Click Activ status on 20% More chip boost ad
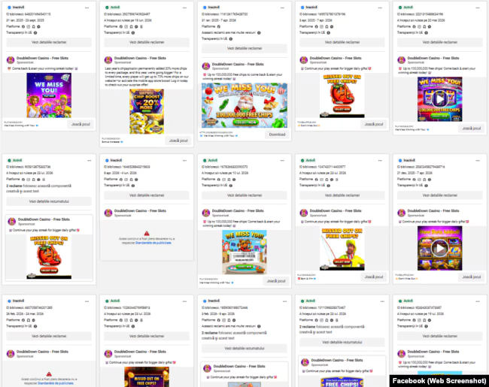 [113, 8]
